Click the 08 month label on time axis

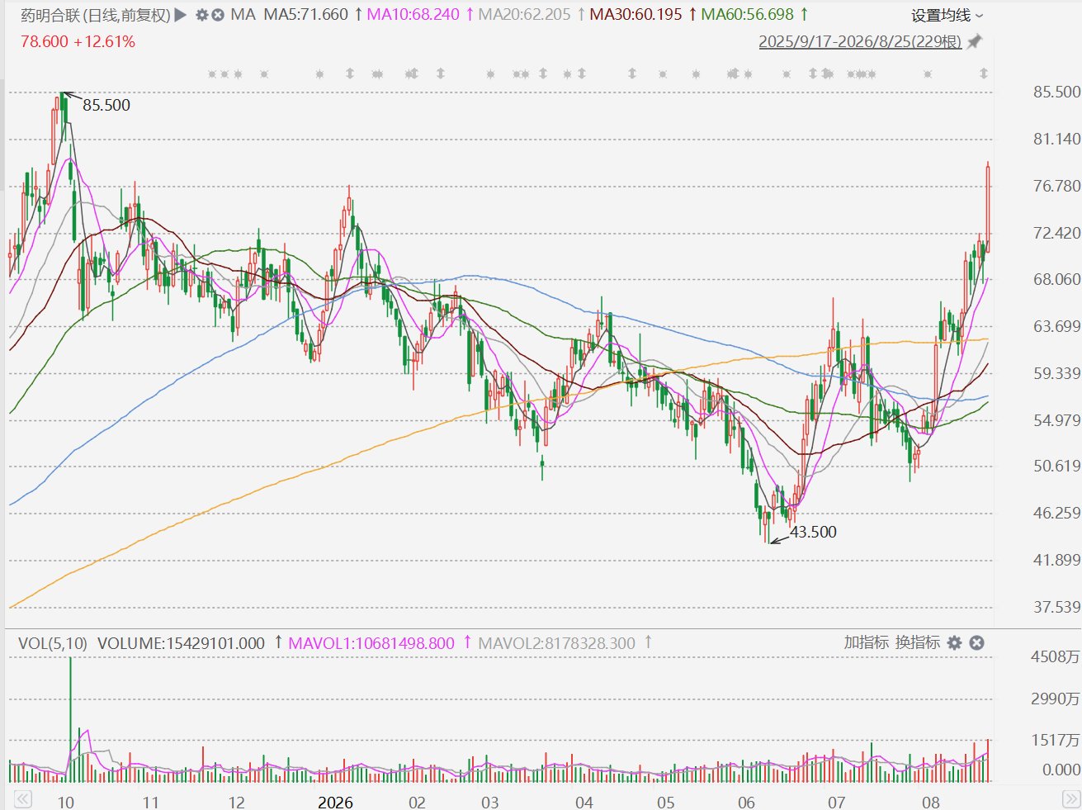(931, 803)
